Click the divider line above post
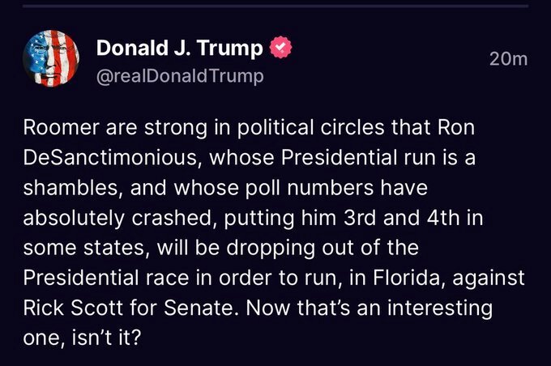Screen dimensions: 551x366 [275, 6]
